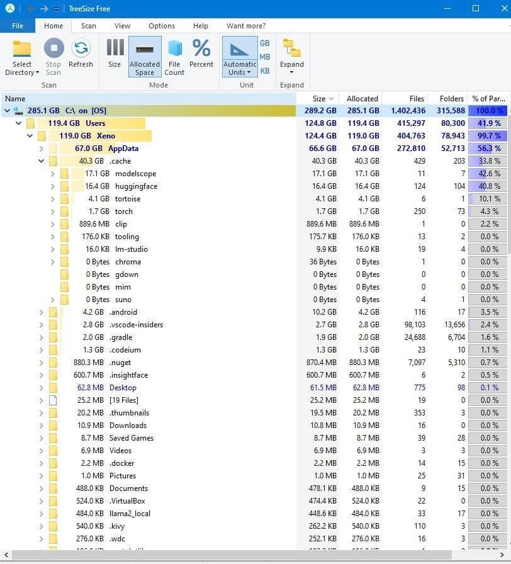The width and height of the screenshot is (511, 564).
Task: Select the File Count mode icon
Action: pyautogui.click(x=174, y=49)
